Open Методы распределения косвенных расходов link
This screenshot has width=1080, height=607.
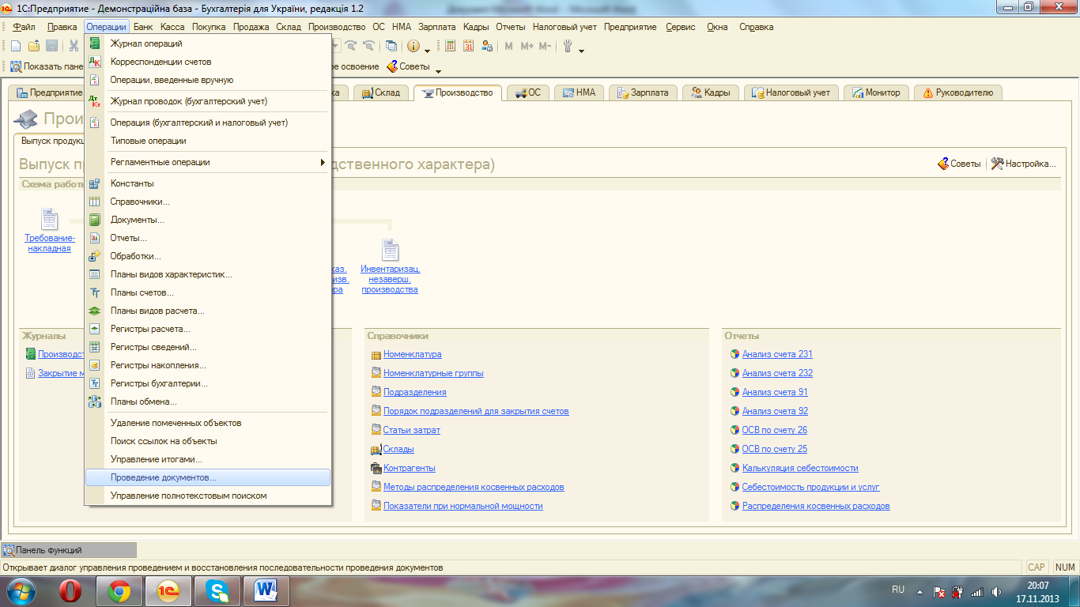pos(474,487)
